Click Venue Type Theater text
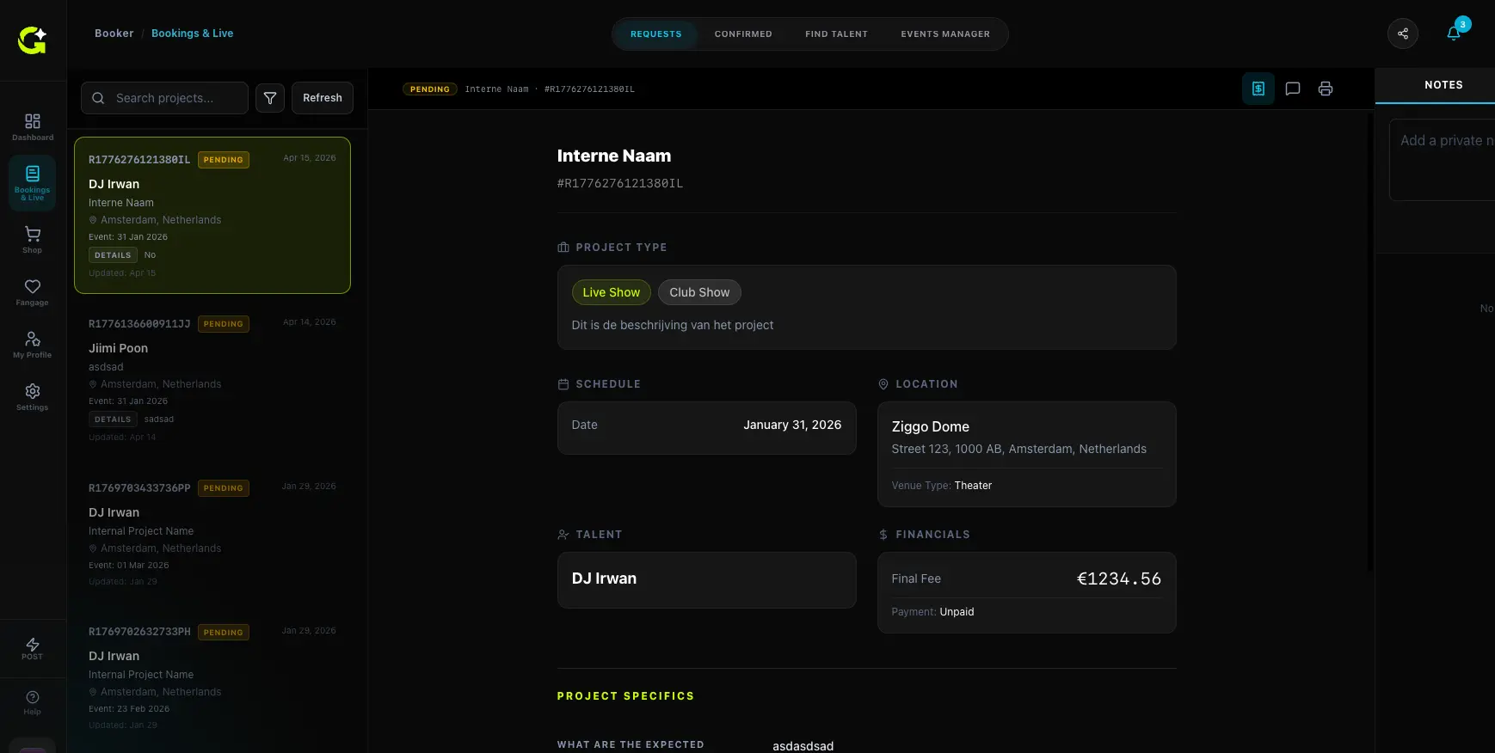 click(x=942, y=486)
